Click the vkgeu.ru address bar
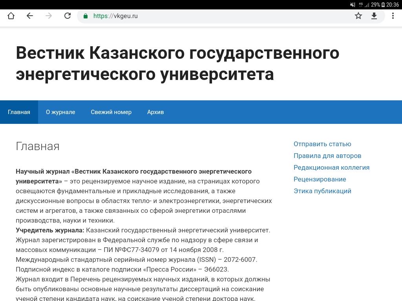 [x=220, y=16]
